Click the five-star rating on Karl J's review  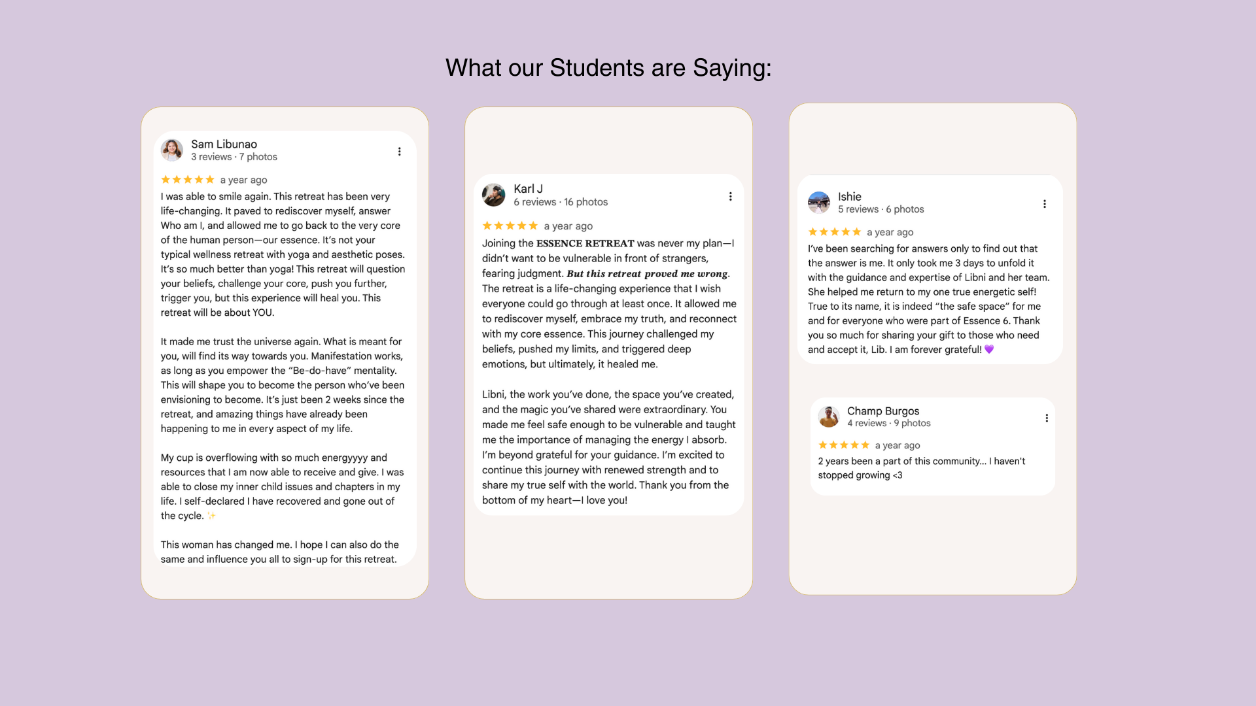coord(510,226)
